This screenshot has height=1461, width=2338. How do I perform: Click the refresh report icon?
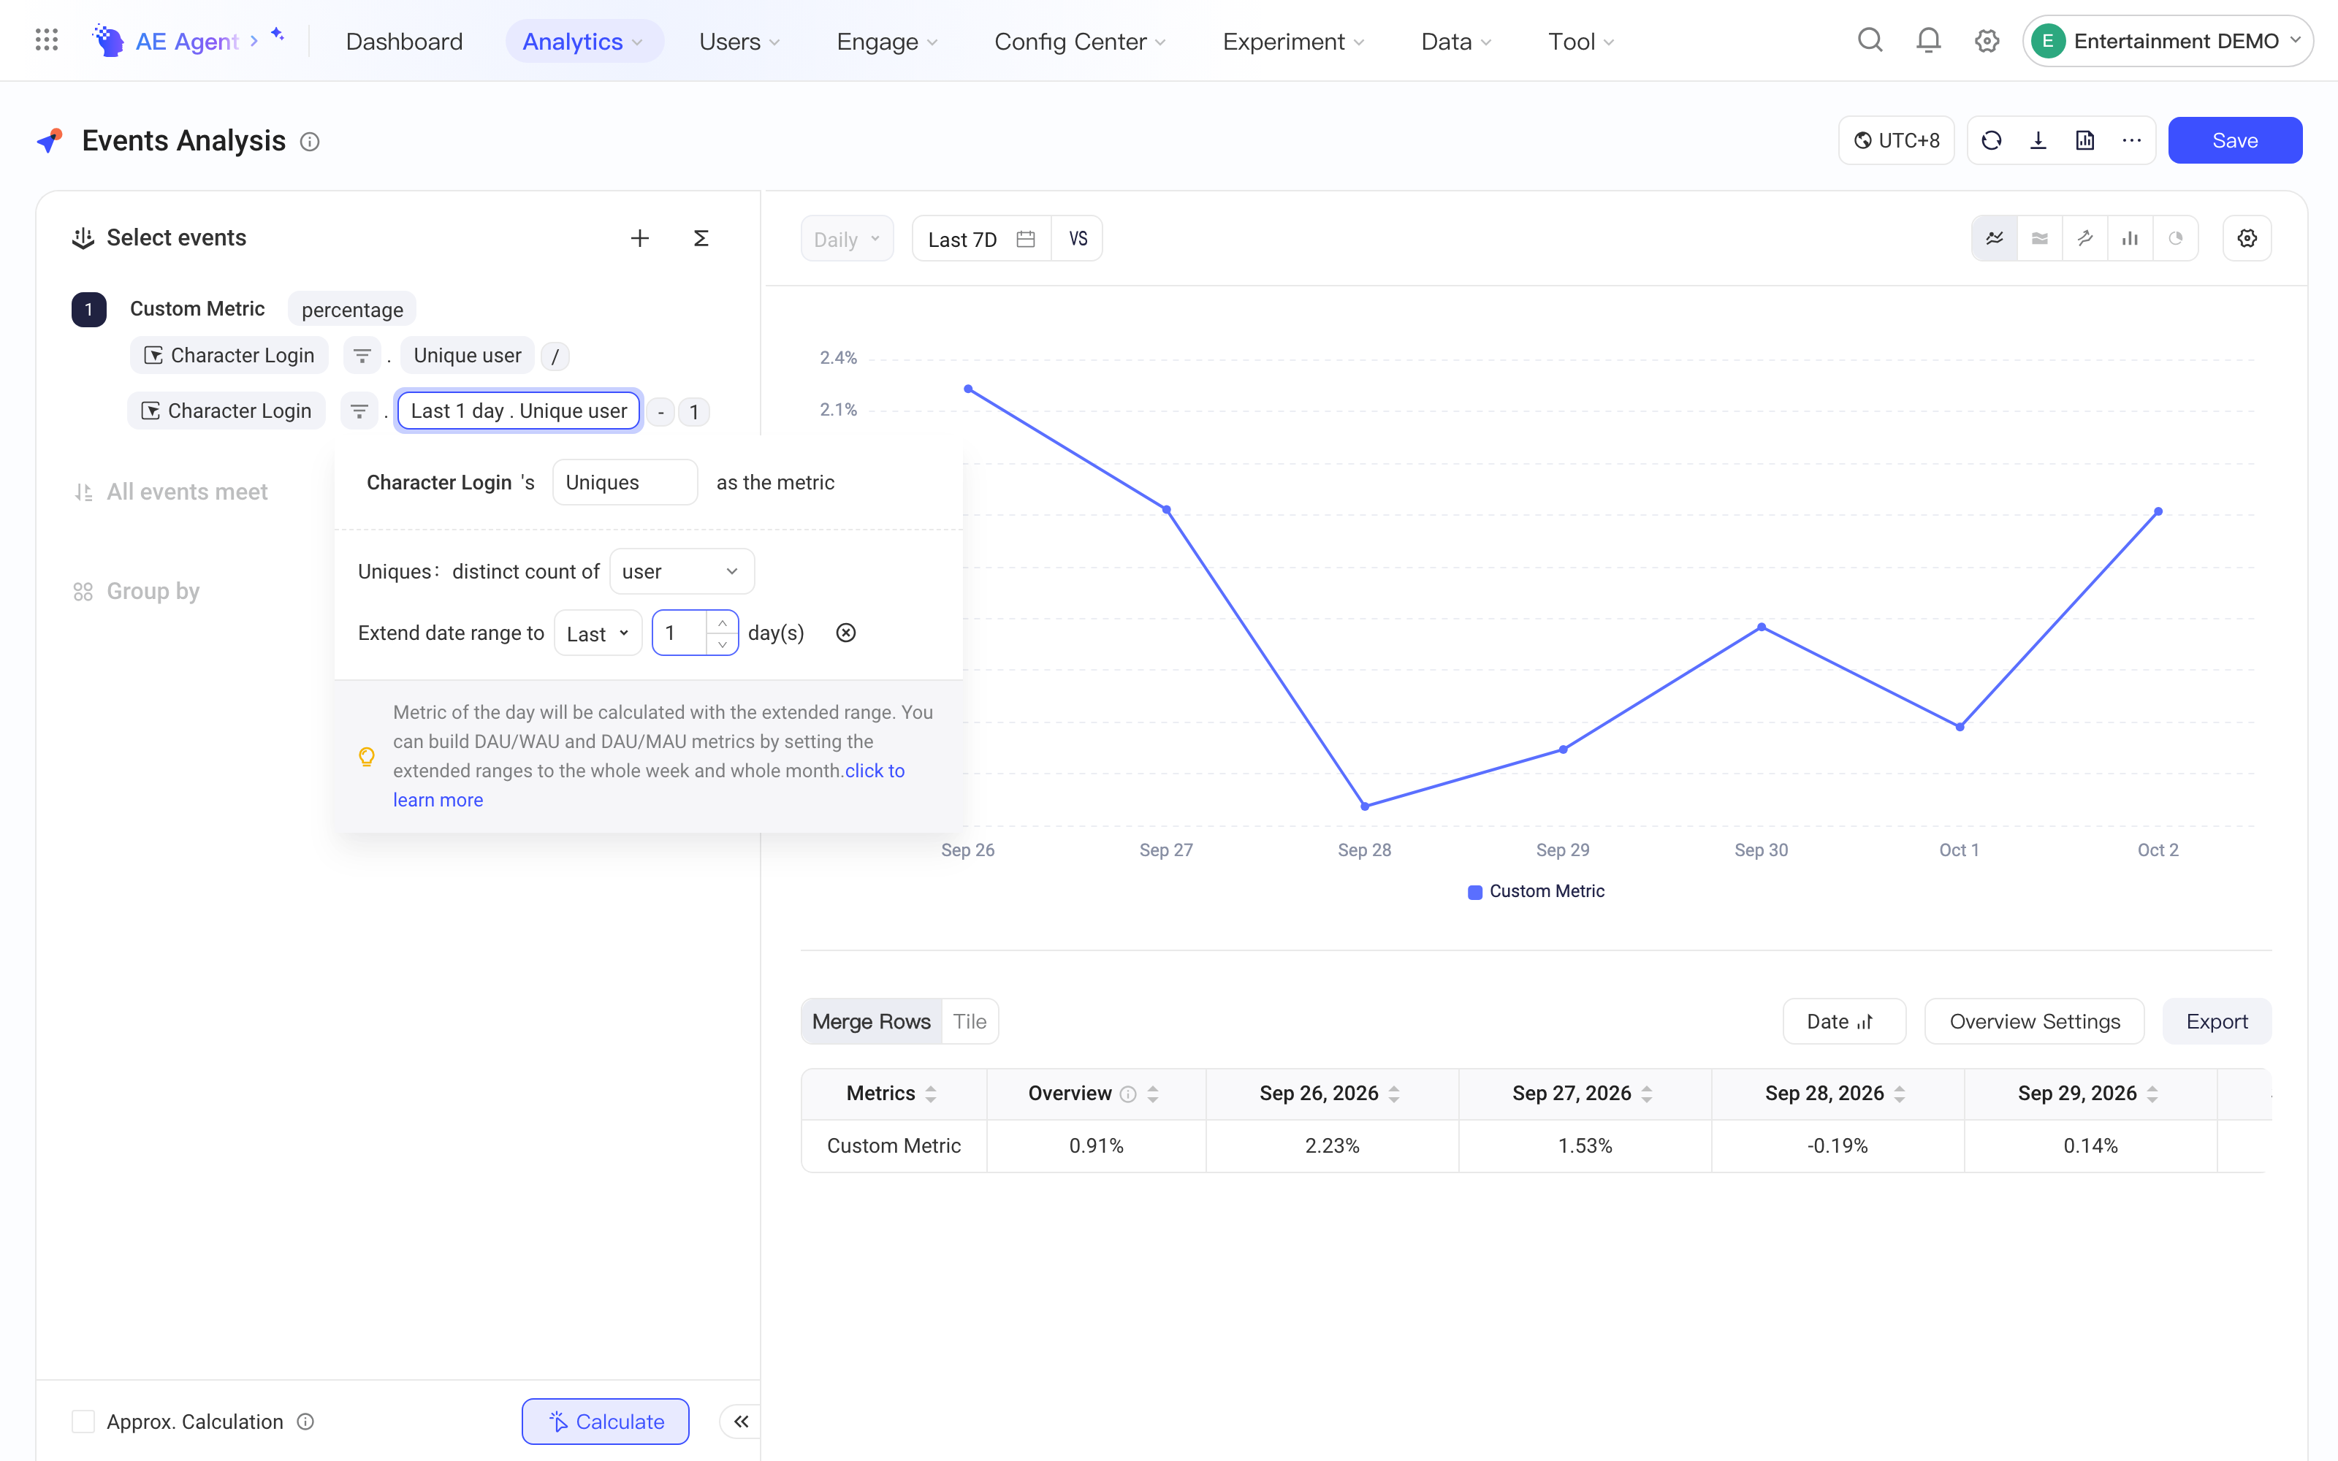coord(1991,141)
